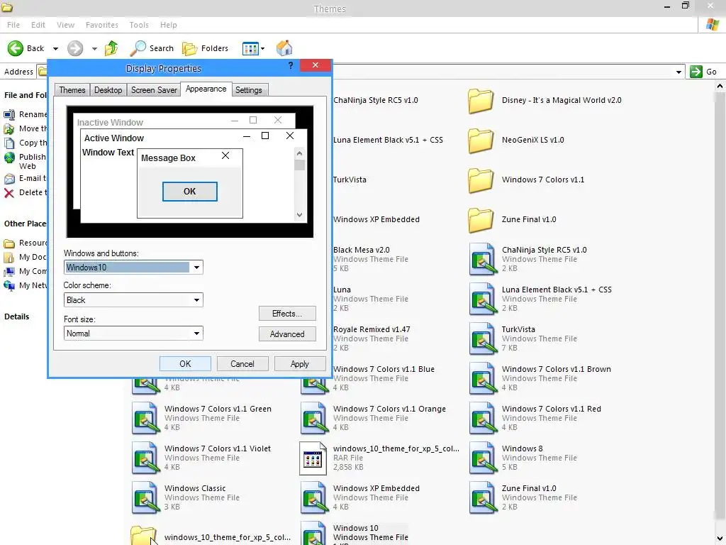726x545 pixels.
Task: Select the Appearance tab
Action: pos(206,89)
